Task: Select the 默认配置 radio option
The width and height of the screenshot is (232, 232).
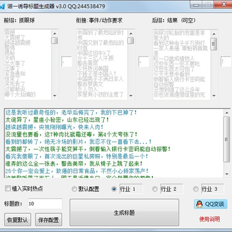Action: click(74, 189)
